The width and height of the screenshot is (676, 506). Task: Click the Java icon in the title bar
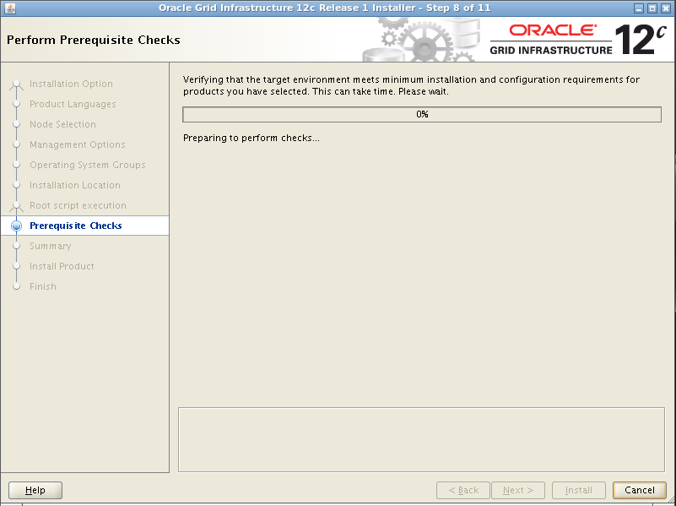pyautogui.click(x=8, y=8)
